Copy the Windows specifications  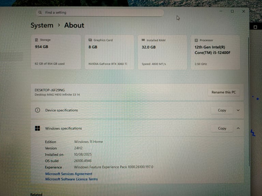coord(222,128)
